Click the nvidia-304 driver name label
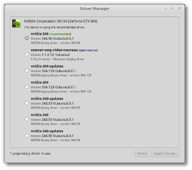 [40, 83]
